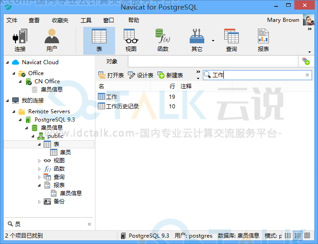Image resolution: width=318 pixels, height=244 pixels.
Task: Select the 表 (Table) toolbar icon
Action: (99, 41)
